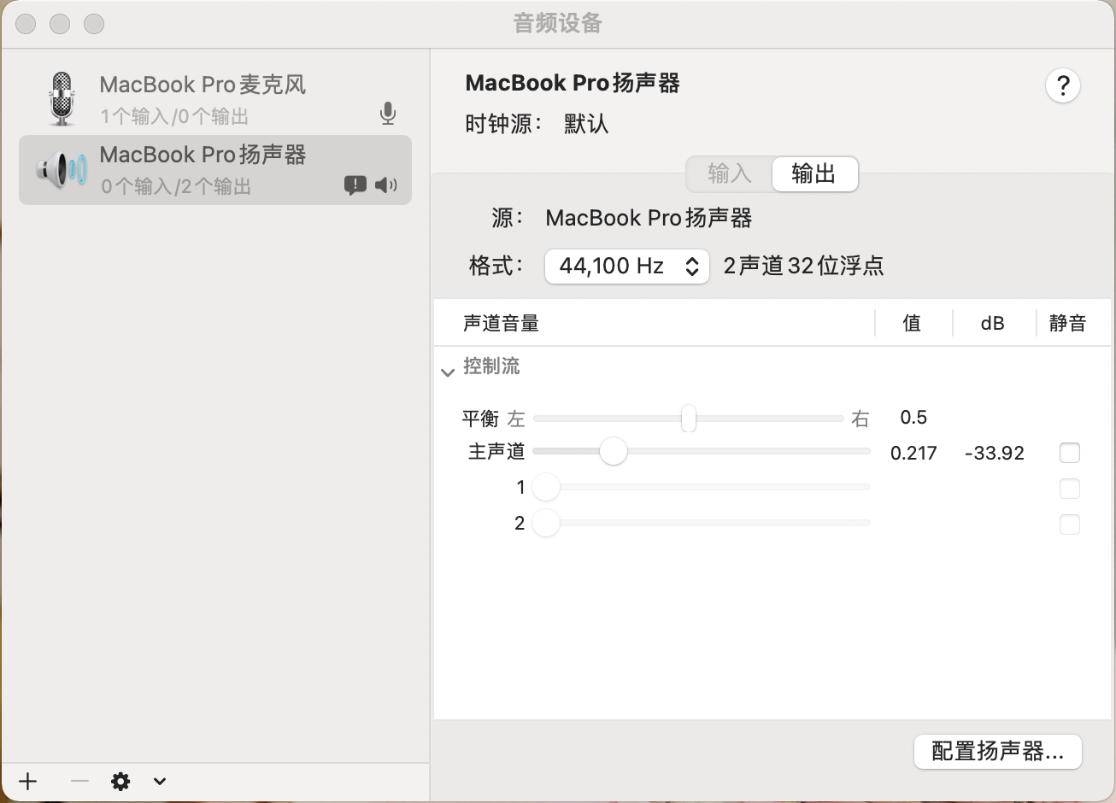Open the help question mark button
The width and height of the screenshot is (1116, 803).
1063,85
